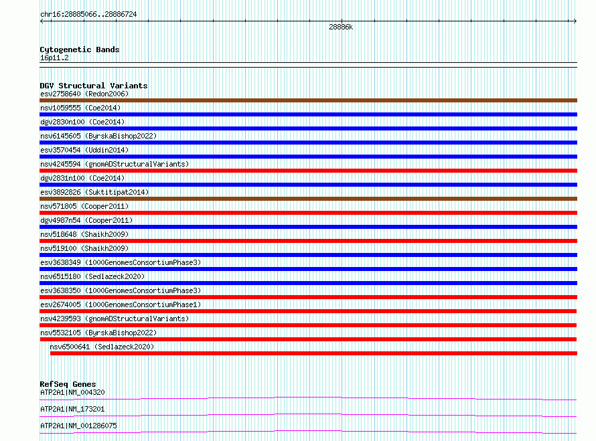Image resolution: width=596 pixels, height=441 pixels.
Task: Open dgv2830n100 (Coe2014) entry
Action: pyautogui.click(x=82, y=122)
